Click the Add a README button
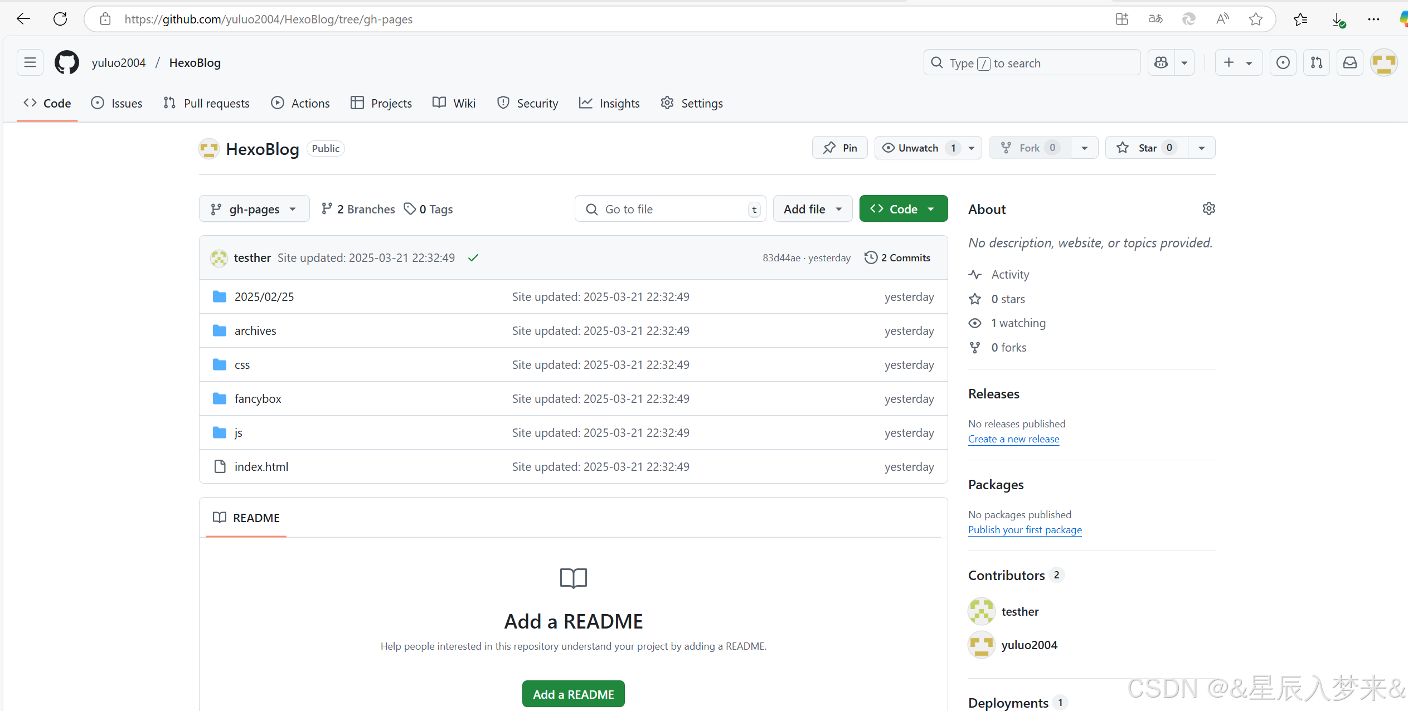Viewport: 1408px width, 711px height. (572, 694)
